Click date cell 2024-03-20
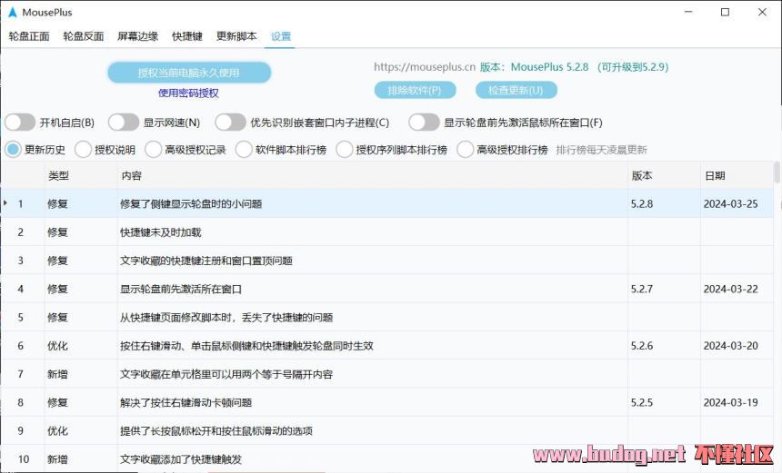 737,346
